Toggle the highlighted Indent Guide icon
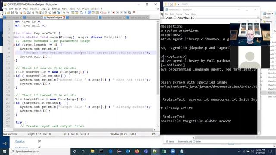Viewport: 276px width, 155px height. click(x=90, y=12)
